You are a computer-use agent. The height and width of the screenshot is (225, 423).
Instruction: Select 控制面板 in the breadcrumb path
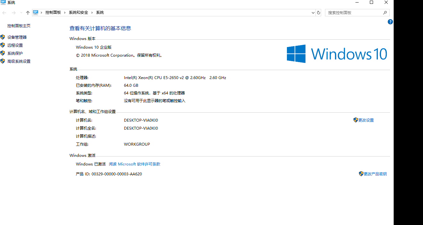click(53, 12)
